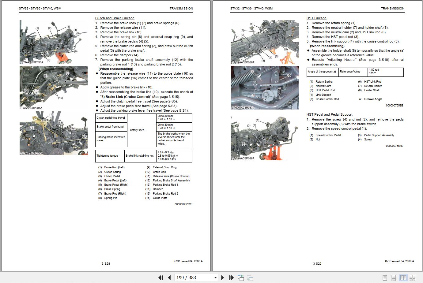Enable continuous scrolling page view
This screenshot has width=423, height=283.
coord(394,277)
